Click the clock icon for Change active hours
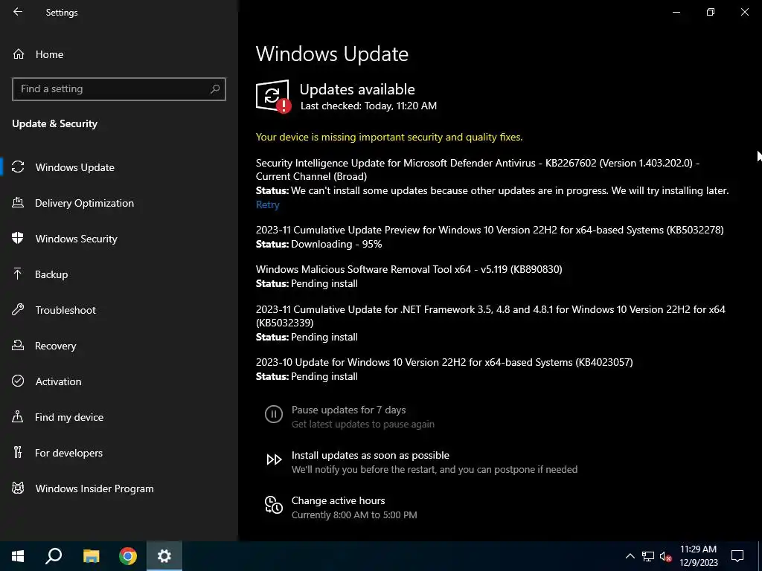 (274, 505)
